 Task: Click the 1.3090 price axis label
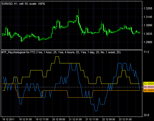(148, 25)
